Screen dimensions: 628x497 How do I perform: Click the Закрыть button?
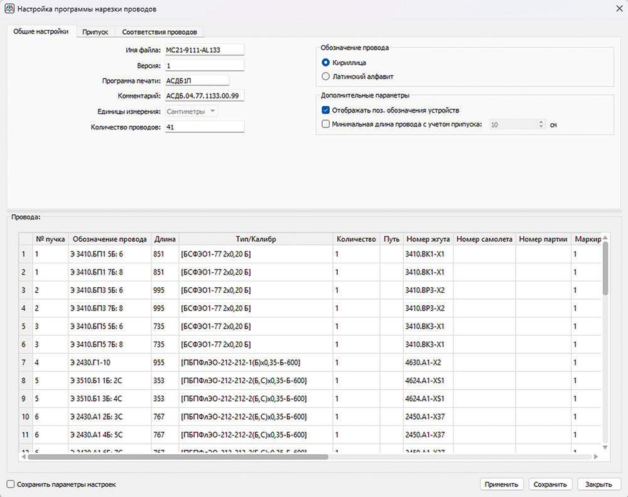[x=598, y=484]
